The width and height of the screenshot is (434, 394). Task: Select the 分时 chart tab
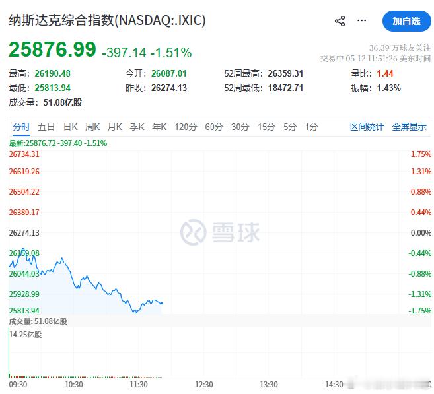[x=21, y=127]
